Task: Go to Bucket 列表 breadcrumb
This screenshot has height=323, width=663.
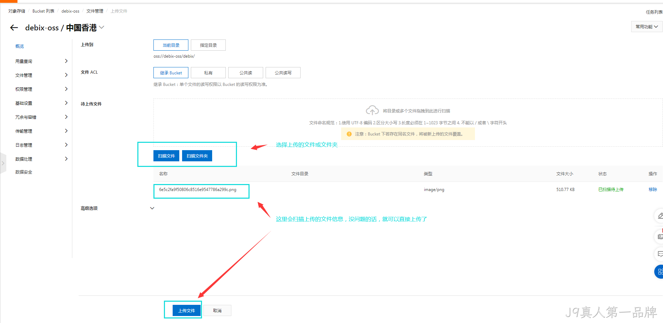Action: pyautogui.click(x=43, y=11)
